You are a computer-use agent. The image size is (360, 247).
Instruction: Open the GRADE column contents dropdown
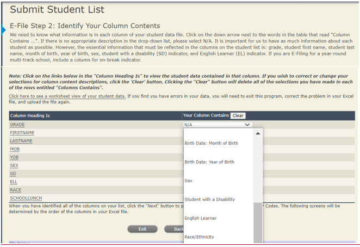pos(218,125)
